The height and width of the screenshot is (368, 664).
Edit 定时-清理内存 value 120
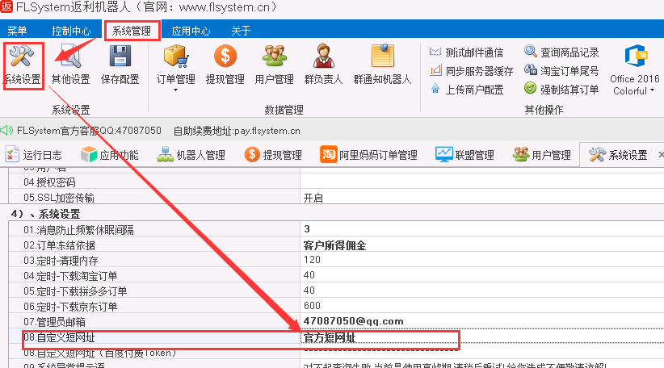482,260
